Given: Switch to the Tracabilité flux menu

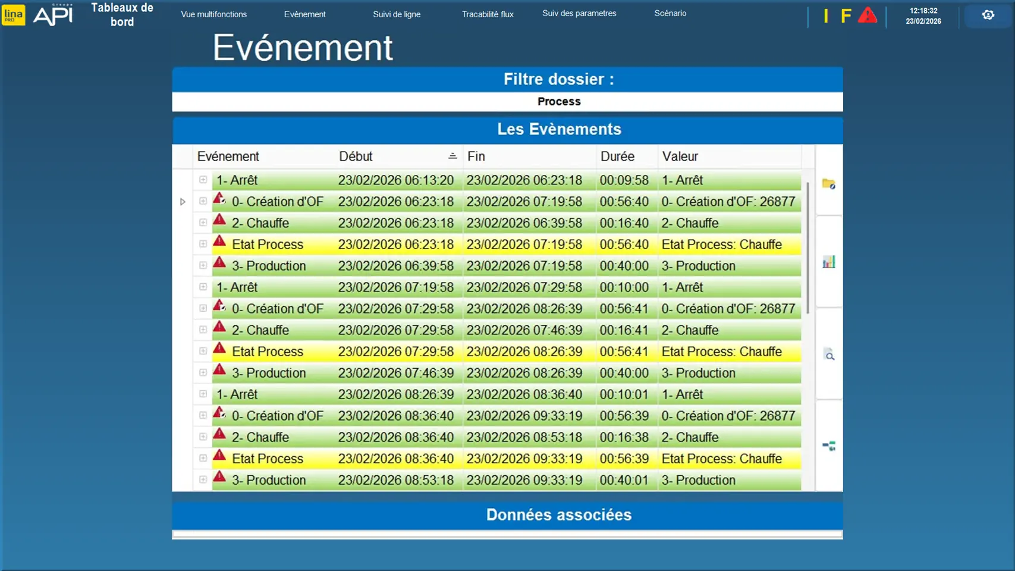Looking at the screenshot, I should pyautogui.click(x=488, y=14).
